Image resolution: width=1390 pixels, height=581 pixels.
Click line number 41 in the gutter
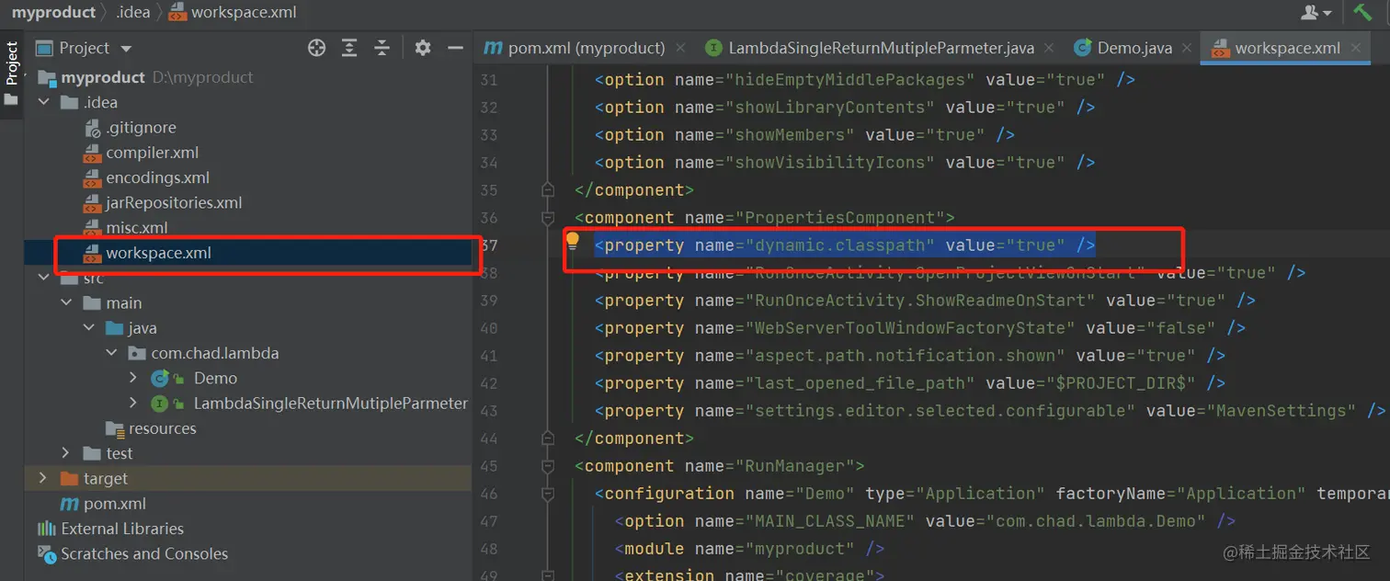point(489,356)
